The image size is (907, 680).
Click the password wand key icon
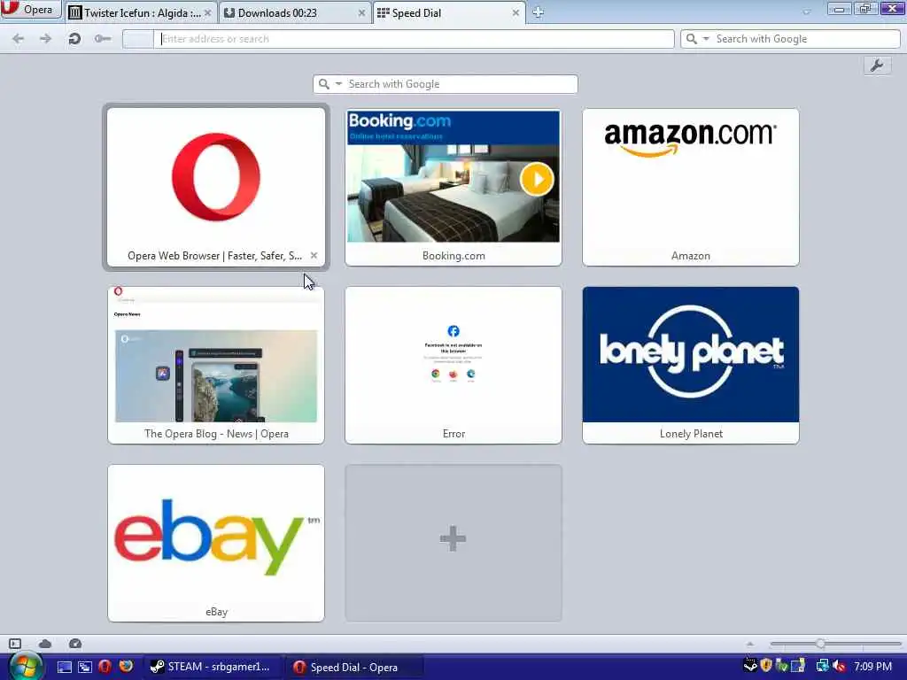pyautogui.click(x=103, y=39)
